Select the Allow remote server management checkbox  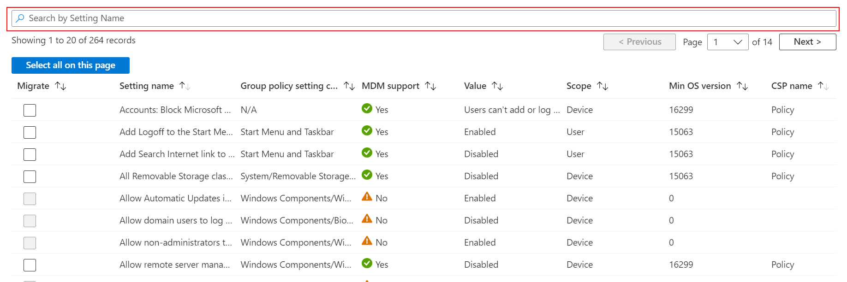pyautogui.click(x=30, y=265)
